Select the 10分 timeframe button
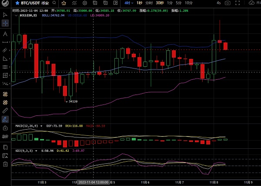261x186 pixels. point(189,3)
